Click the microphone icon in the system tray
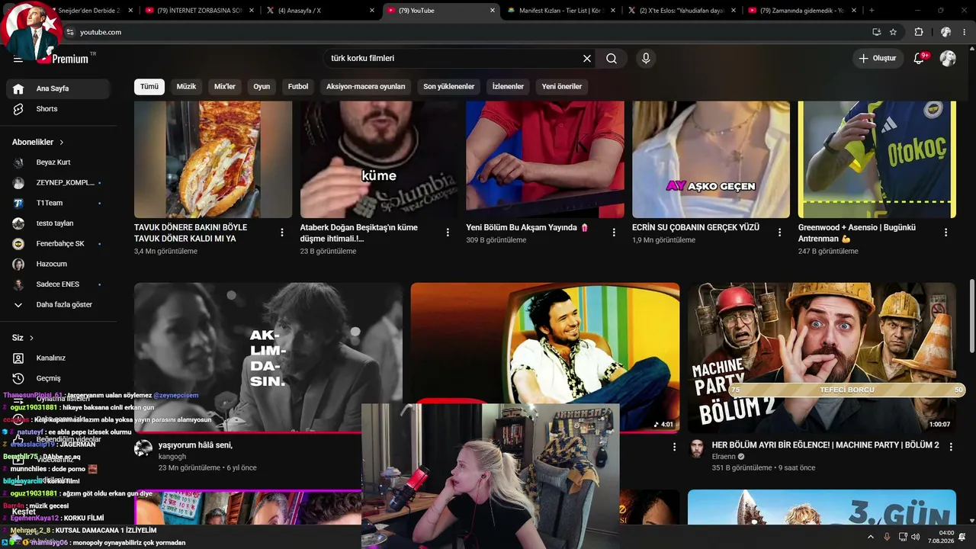 click(887, 537)
